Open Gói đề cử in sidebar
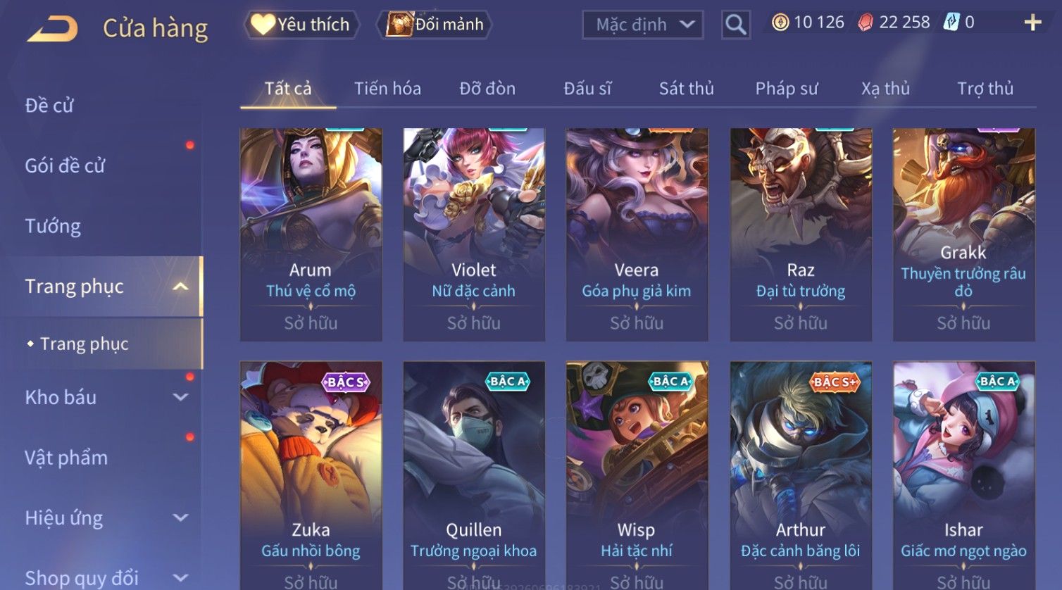The width and height of the screenshot is (1062, 590). 65,165
